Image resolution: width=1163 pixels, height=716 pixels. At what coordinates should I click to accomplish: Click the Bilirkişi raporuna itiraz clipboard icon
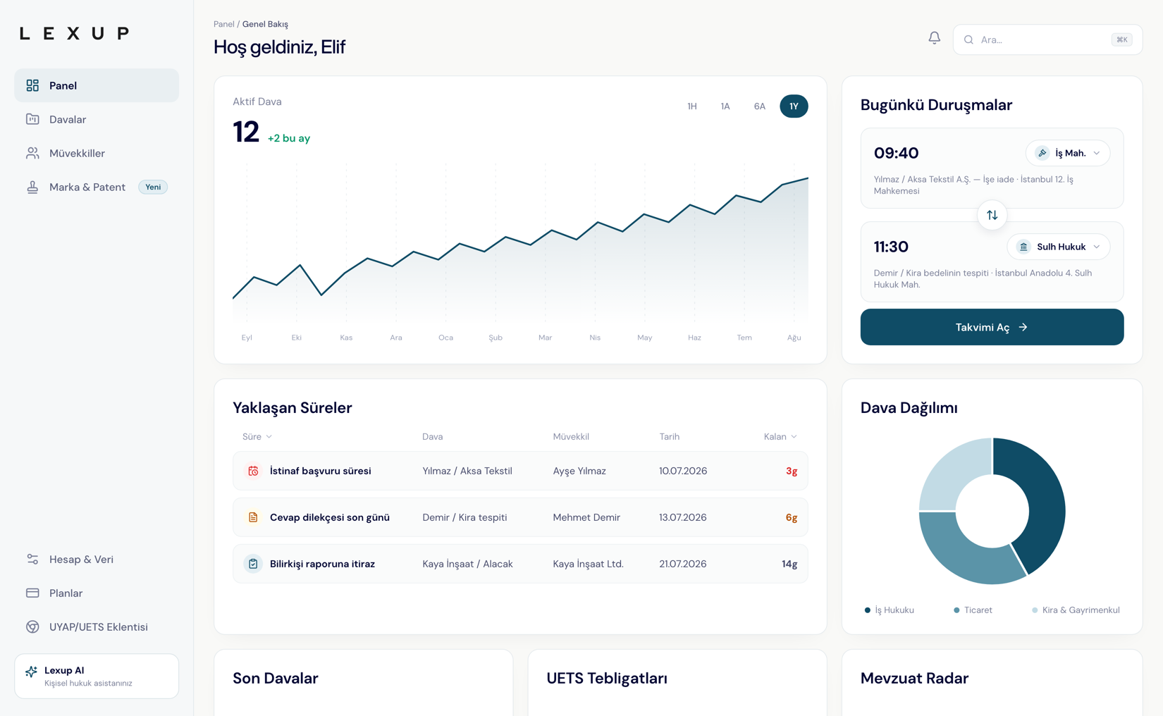[x=253, y=564]
